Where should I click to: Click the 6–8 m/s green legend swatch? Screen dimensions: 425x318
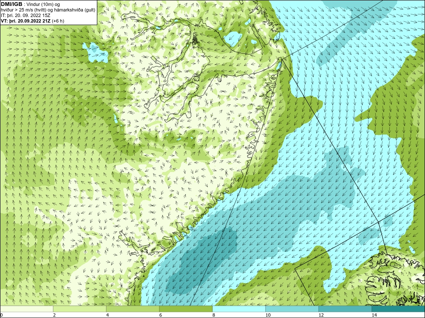coord(186,309)
